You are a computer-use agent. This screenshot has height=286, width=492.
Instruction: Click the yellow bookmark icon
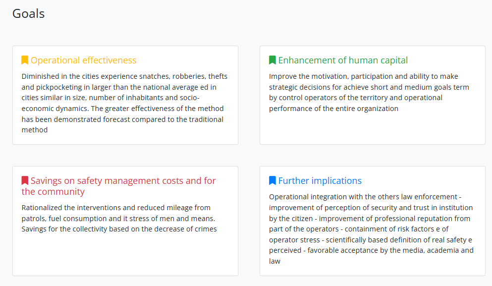tap(25, 60)
